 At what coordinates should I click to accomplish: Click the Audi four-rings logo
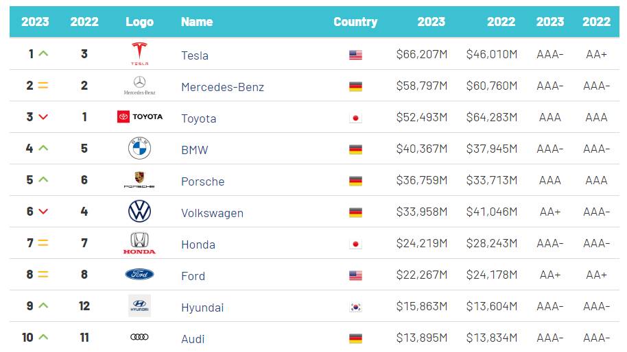[139, 337]
